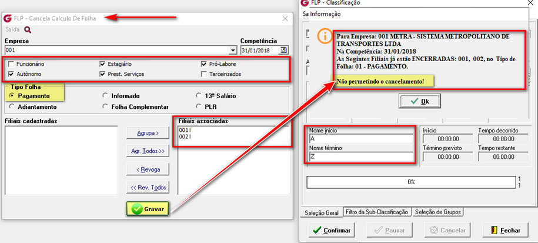Click the empty Filiais cadastradas list
The image size is (538, 243).
click(x=61, y=160)
